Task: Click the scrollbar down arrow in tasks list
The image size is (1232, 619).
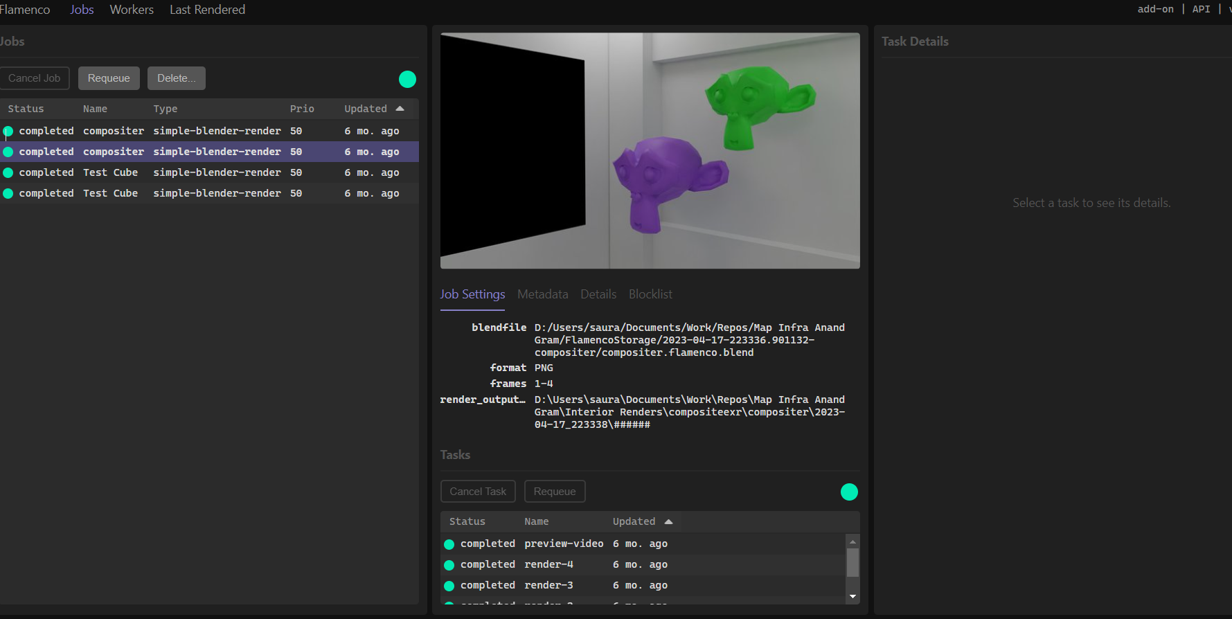Action: click(853, 596)
